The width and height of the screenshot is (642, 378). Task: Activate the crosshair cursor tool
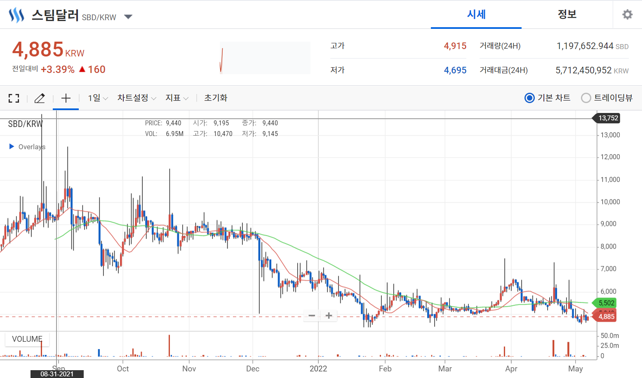click(66, 98)
